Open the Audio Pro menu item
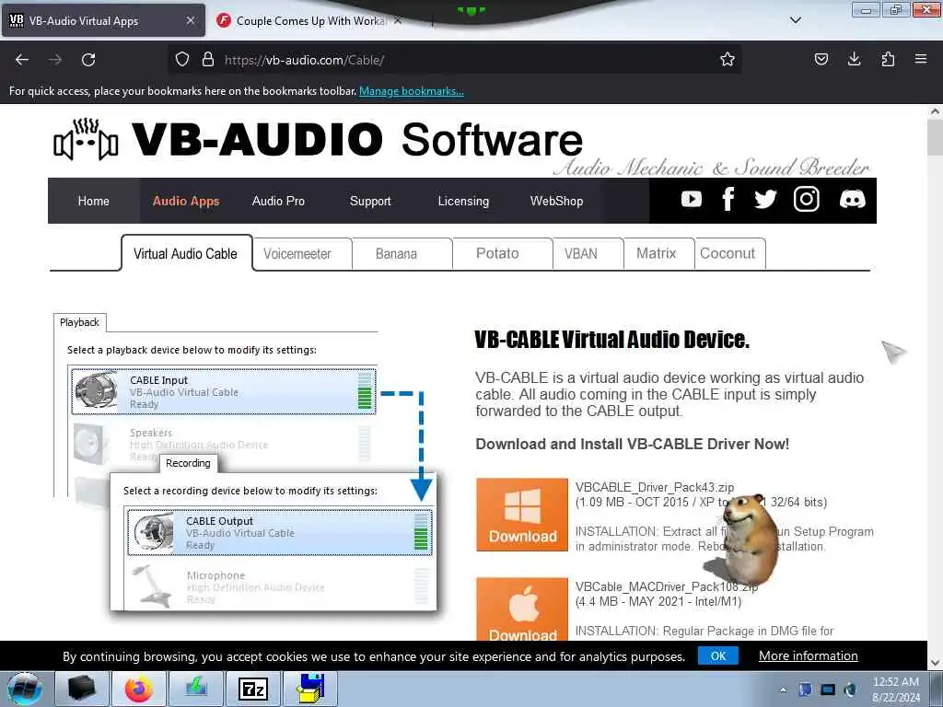This screenshot has width=943, height=707. [278, 201]
